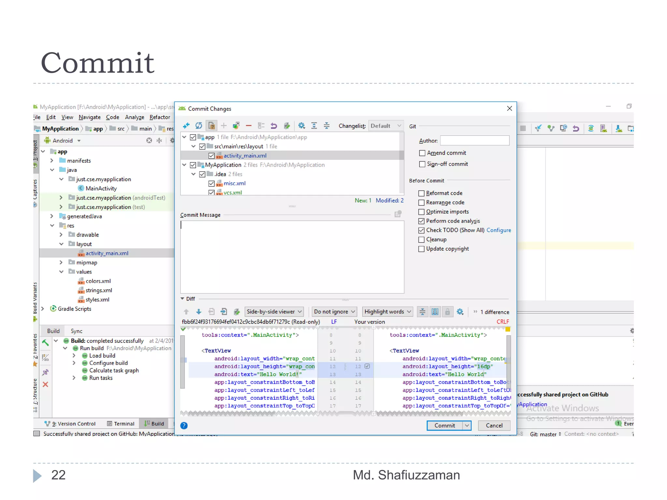The height and width of the screenshot is (500, 667).
Task: Click the hammer build icon in Build panel
Action: pos(45,342)
